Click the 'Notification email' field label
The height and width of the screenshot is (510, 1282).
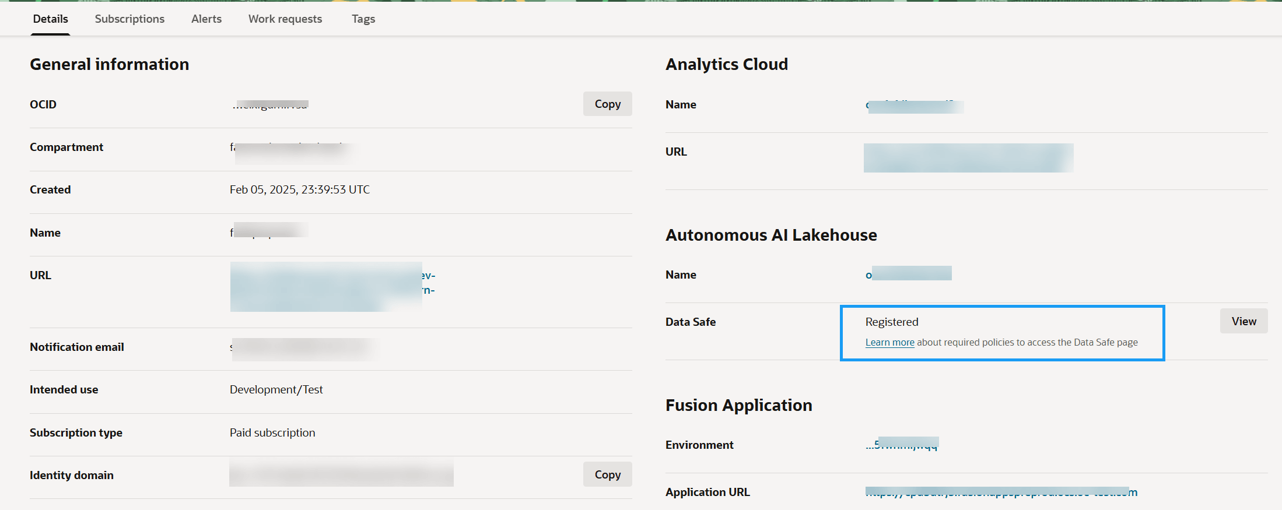click(77, 347)
